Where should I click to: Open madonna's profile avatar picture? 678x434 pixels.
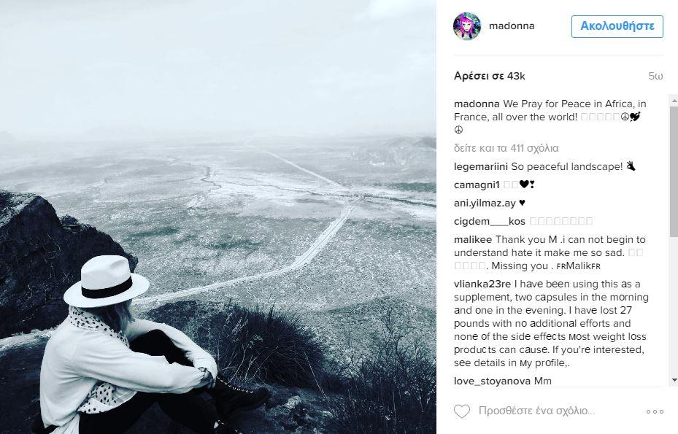(x=467, y=26)
